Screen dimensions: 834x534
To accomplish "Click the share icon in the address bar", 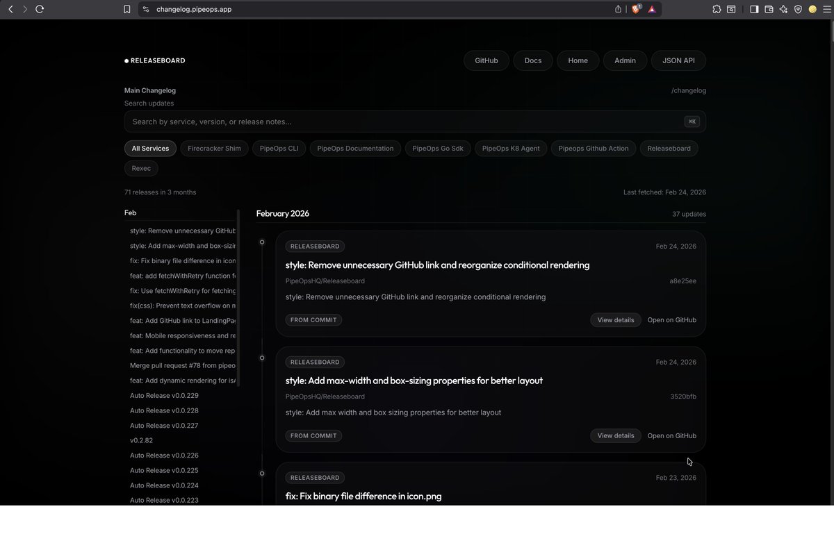I will coord(618,9).
